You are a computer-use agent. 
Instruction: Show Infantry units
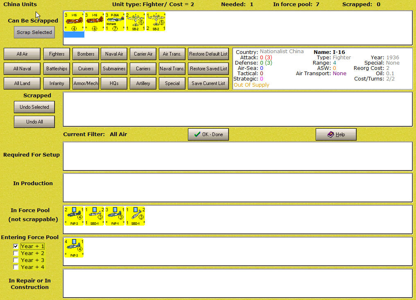57,83
